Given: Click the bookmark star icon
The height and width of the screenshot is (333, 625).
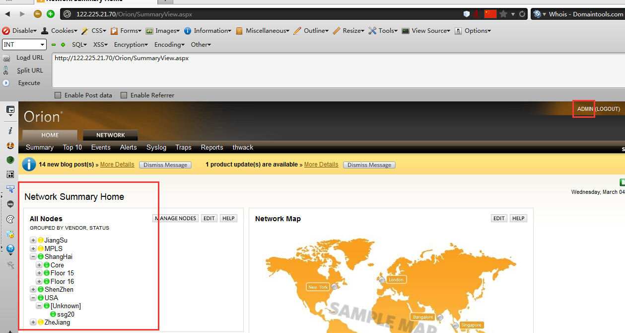Looking at the screenshot, I should (x=503, y=14).
